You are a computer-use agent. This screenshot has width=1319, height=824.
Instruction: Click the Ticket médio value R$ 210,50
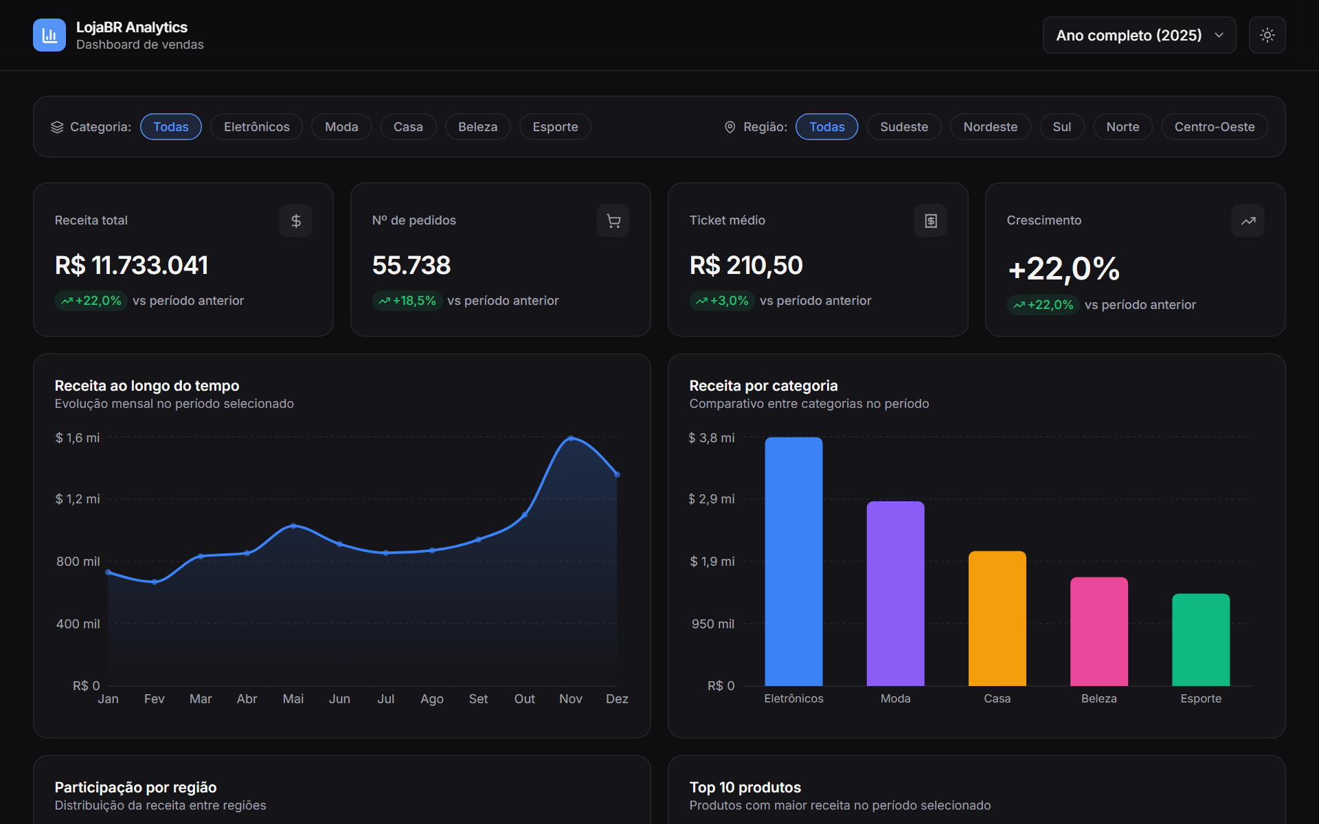point(746,266)
